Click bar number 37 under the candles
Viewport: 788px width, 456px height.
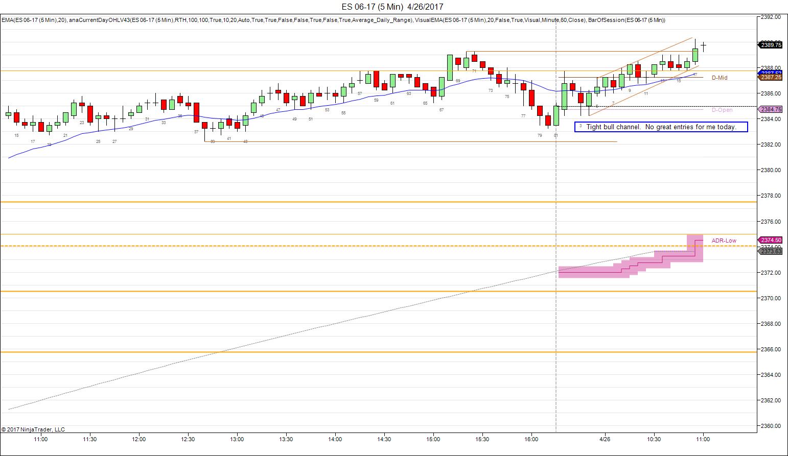tap(196, 132)
